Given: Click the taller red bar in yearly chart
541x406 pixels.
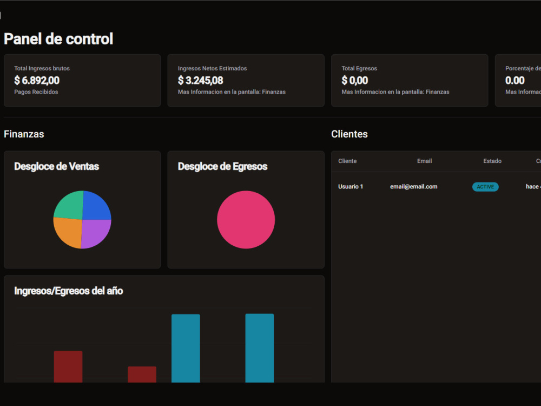Looking at the screenshot, I should click(x=68, y=366).
